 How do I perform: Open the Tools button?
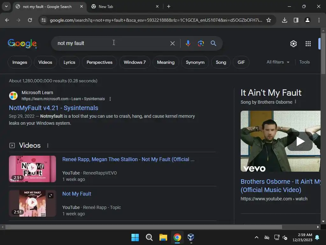(304, 62)
